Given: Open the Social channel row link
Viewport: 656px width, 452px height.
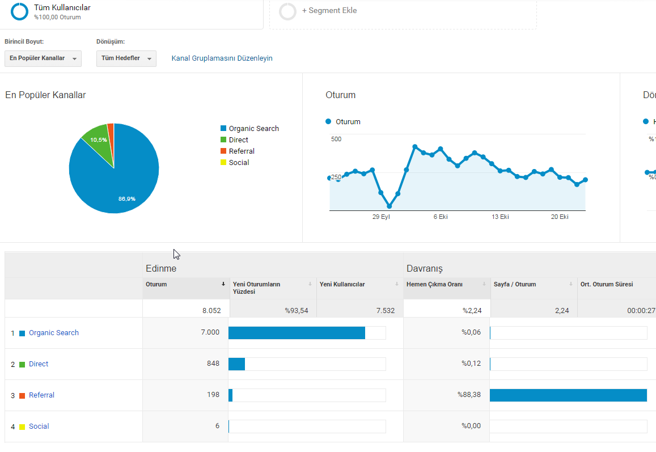Looking at the screenshot, I should click(39, 426).
